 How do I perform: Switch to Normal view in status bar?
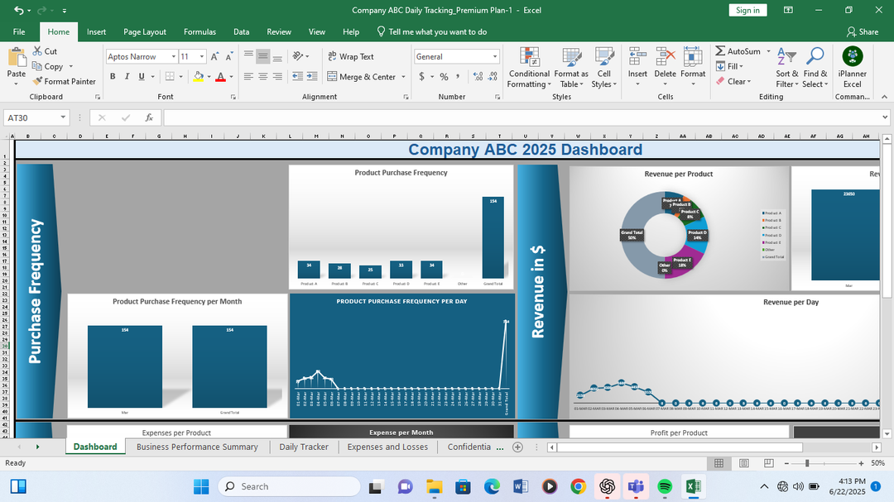tap(719, 463)
